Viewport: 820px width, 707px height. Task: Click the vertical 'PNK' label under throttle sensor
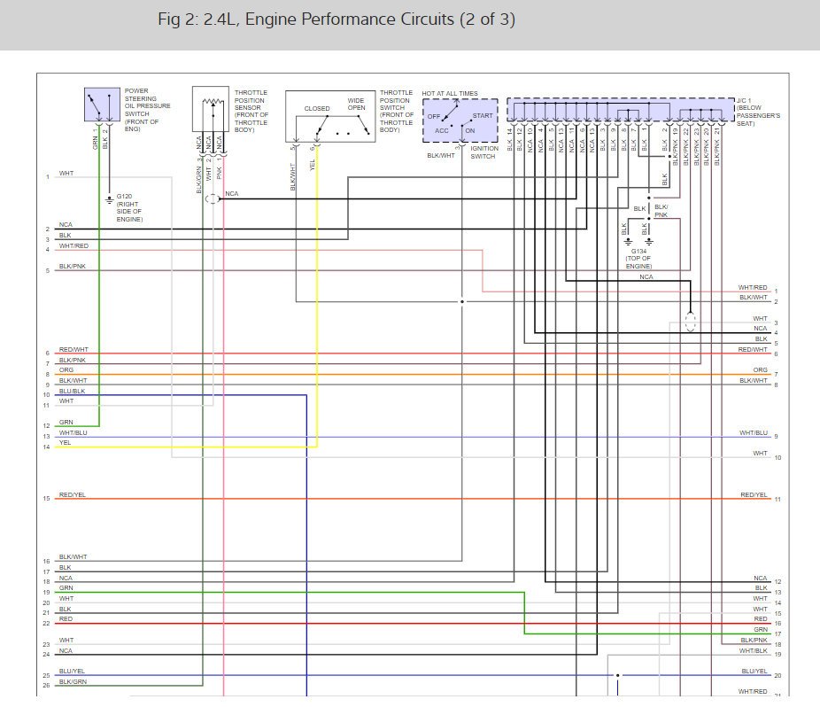pyautogui.click(x=219, y=173)
